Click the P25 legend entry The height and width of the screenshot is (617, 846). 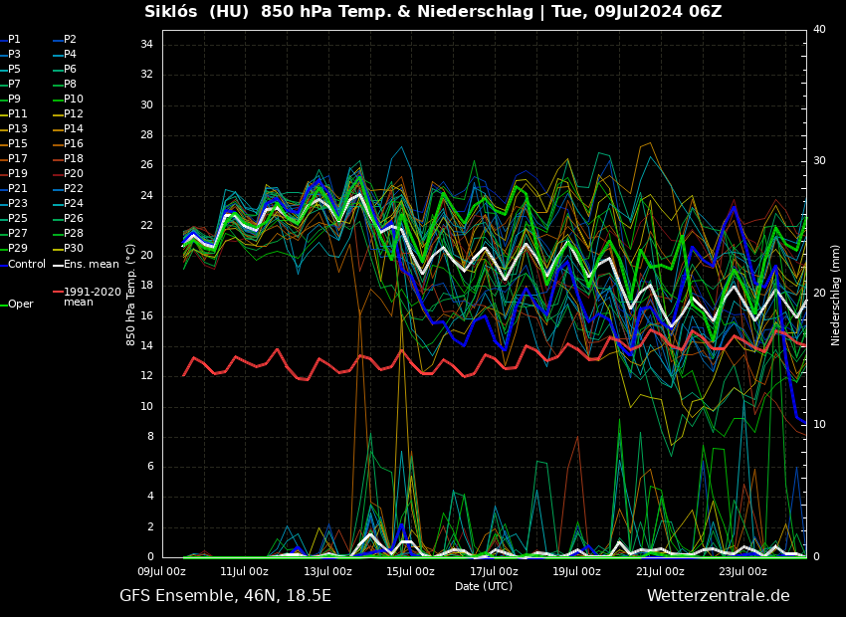[x=17, y=219]
